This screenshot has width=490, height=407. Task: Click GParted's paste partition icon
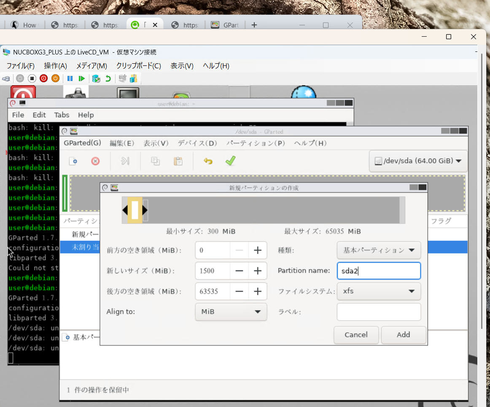point(178,161)
